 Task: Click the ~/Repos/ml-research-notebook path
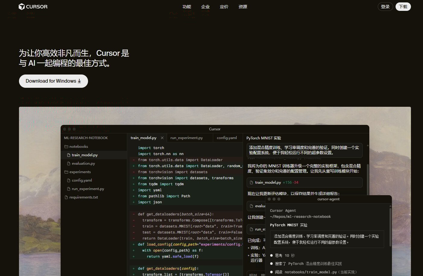(x=300, y=217)
